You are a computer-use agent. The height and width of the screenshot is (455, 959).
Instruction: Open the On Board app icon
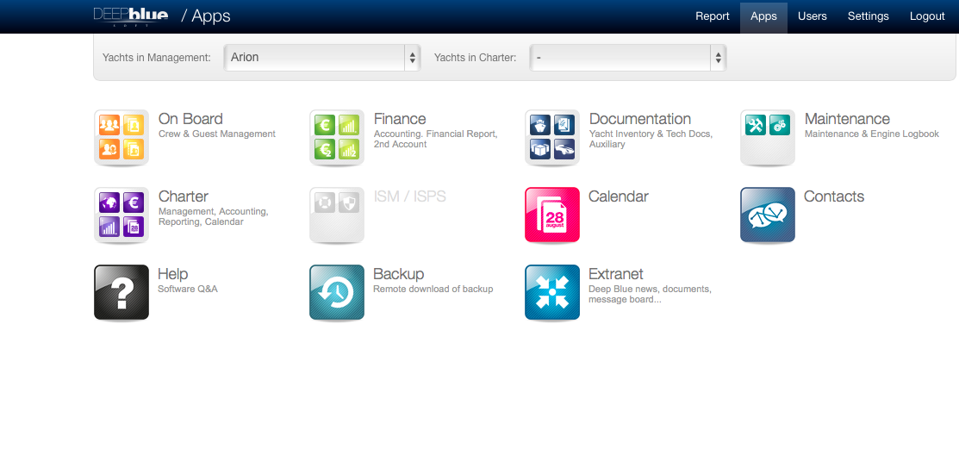click(x=121, y=137)
